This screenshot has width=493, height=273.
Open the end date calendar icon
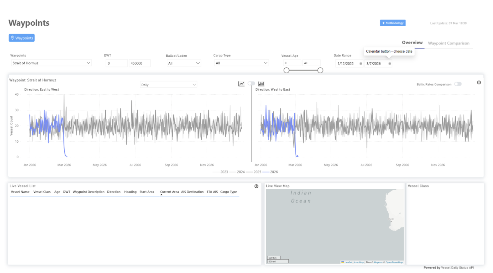click(390, 63)
